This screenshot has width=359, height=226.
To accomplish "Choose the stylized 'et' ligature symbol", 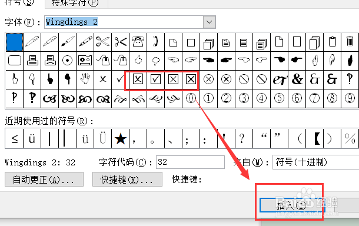I will pyautogui.click(x=280, y=79).
